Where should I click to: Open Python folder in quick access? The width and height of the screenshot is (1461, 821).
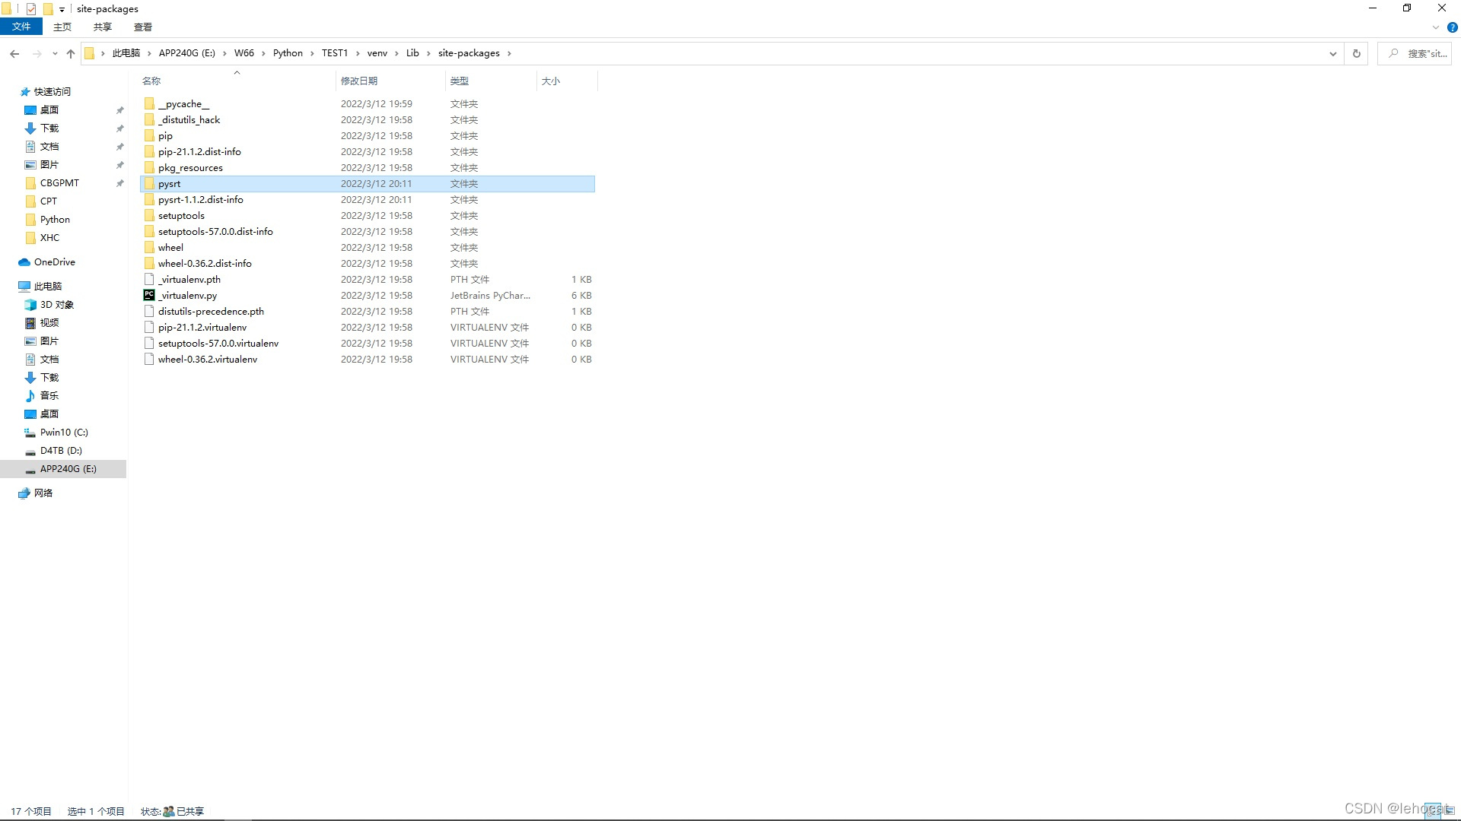pyautogui.click(x=55, y=220)
